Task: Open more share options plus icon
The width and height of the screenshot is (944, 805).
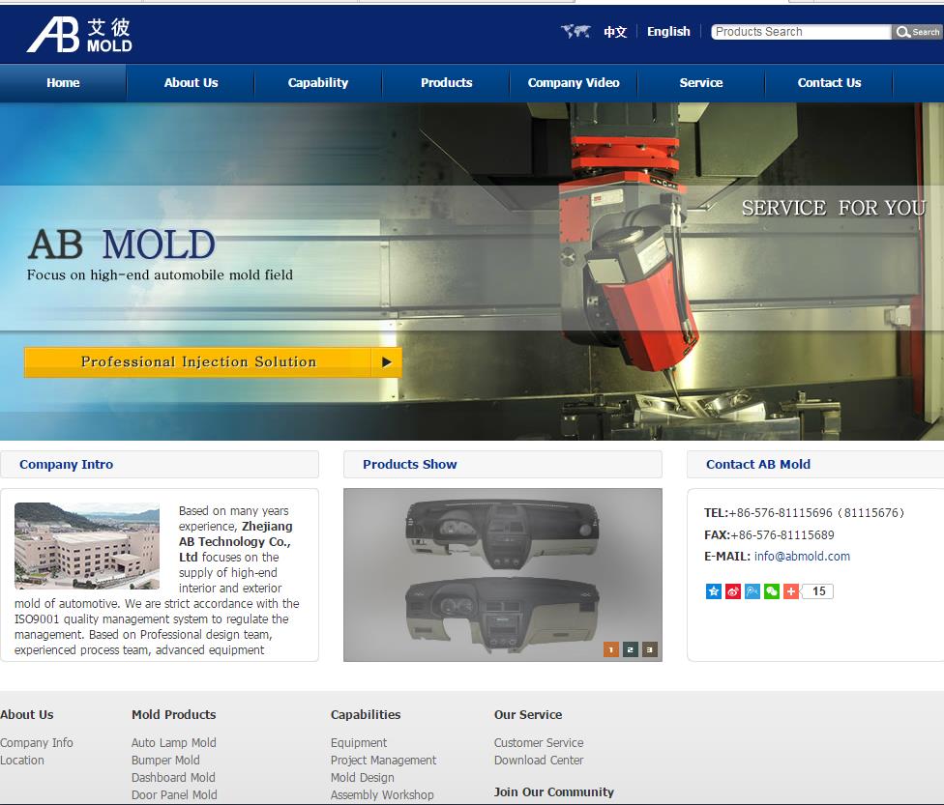Action: [x=790, y=591]
